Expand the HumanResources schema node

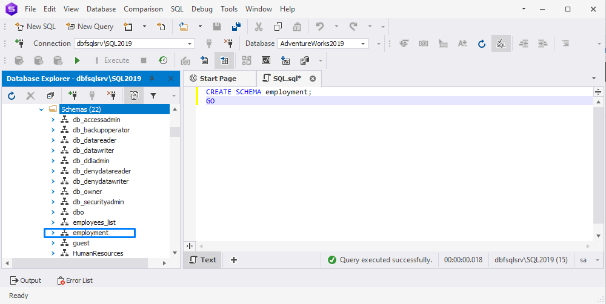click(53, 253)
